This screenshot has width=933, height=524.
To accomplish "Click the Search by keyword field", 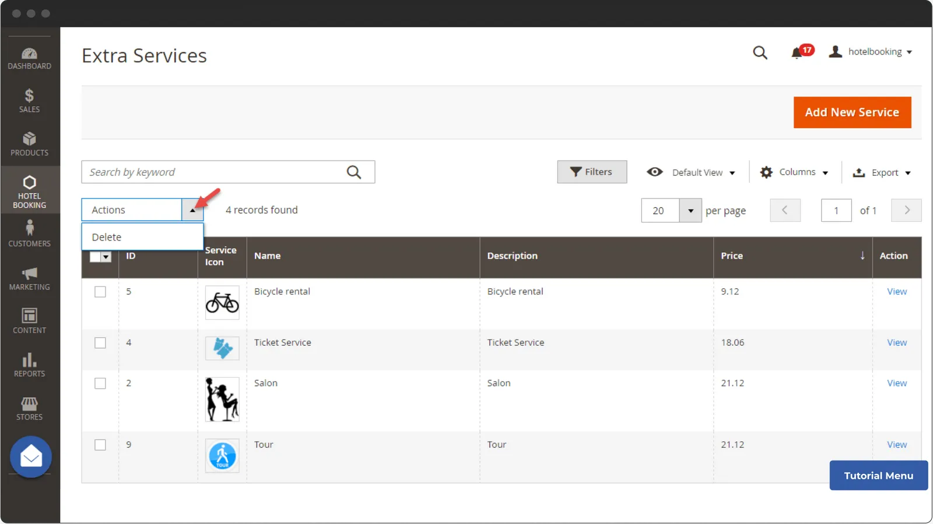I will 216,172.
